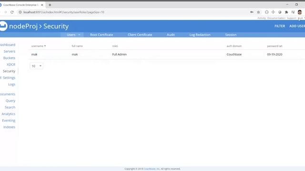Image resolution: width=305 pixels, height=171 pixels.
Task: Open Support link in top bar
Action: (291, 18)
